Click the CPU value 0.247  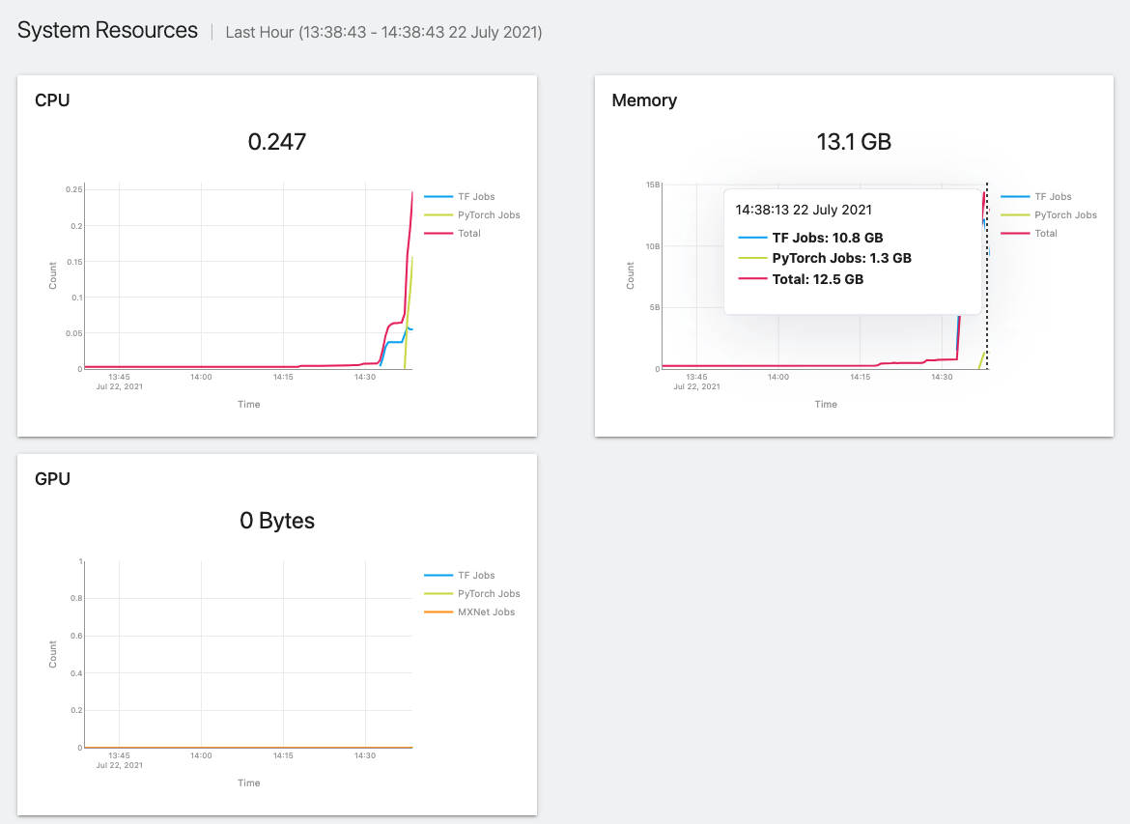[x=277, y=142]
